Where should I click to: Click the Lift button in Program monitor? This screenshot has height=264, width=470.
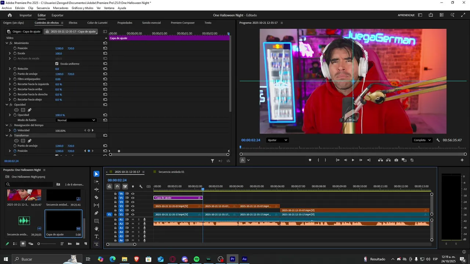coord(380,160)
